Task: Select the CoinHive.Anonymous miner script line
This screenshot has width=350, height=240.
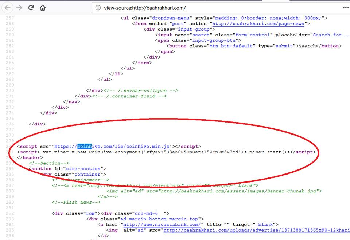Action: [166, 152]
